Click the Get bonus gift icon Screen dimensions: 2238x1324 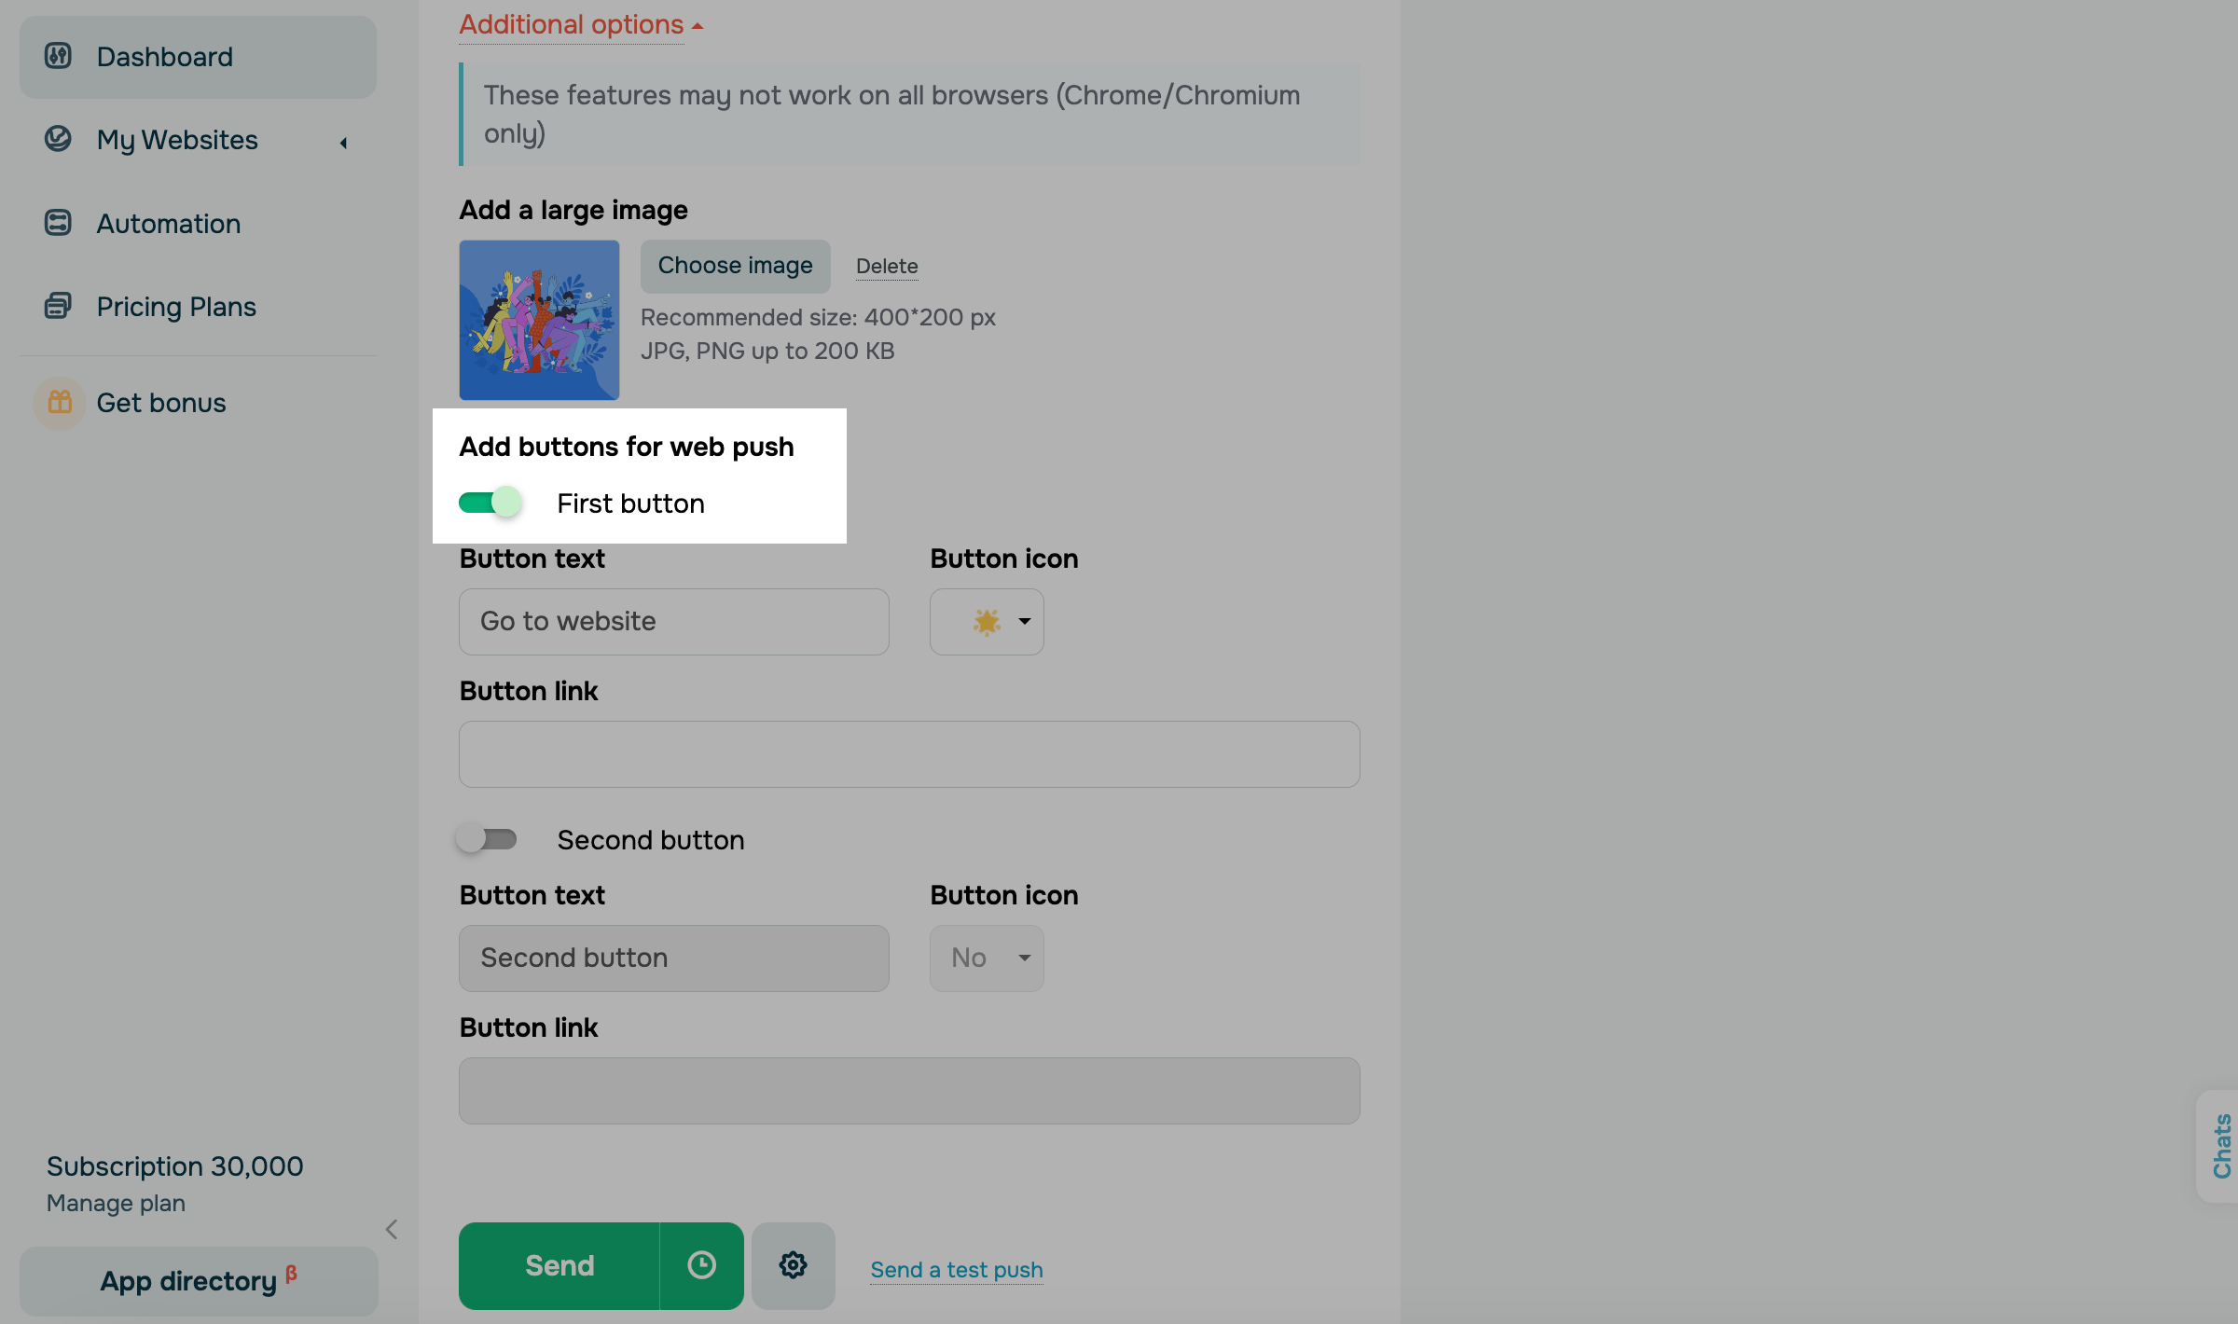tap(60, 402)
